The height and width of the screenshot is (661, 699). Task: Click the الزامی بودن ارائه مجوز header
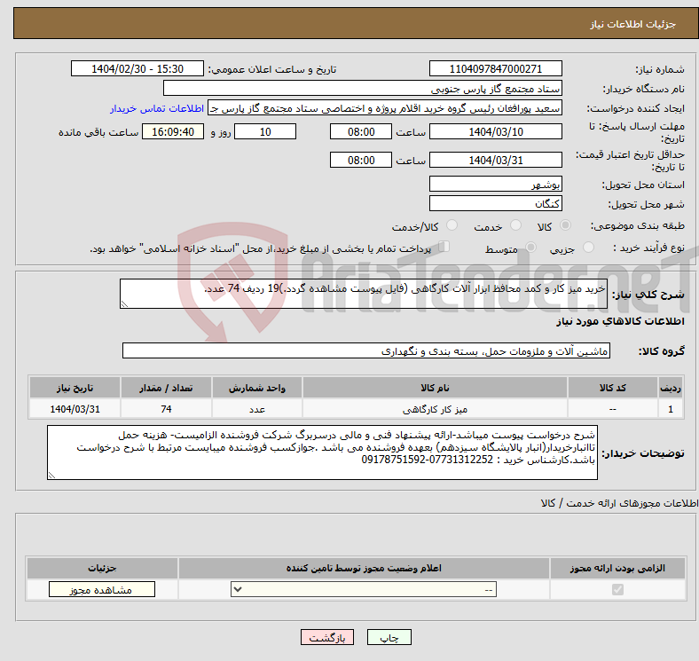[x=617, y=568]
